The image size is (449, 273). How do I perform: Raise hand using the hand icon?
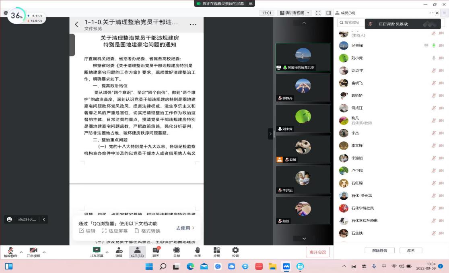pos(197,252)
